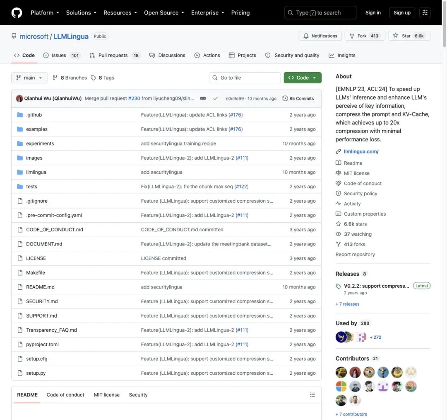The height and width of the screenshot is (420, 447).
Task: Expand the green Code dropdown button
Action: [303, 78]
